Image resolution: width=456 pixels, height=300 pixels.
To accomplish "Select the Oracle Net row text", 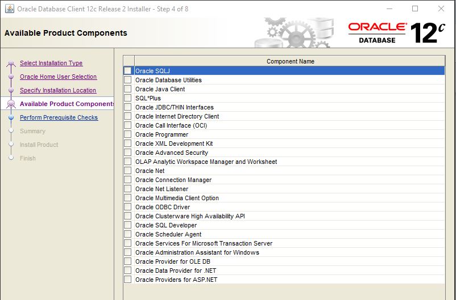I will point(150,171).
